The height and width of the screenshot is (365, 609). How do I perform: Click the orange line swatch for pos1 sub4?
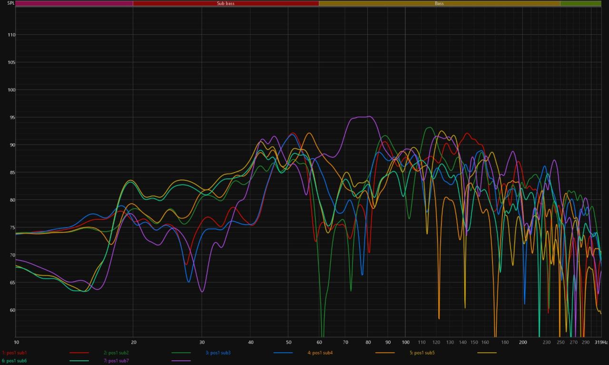(x=385, y=353)
